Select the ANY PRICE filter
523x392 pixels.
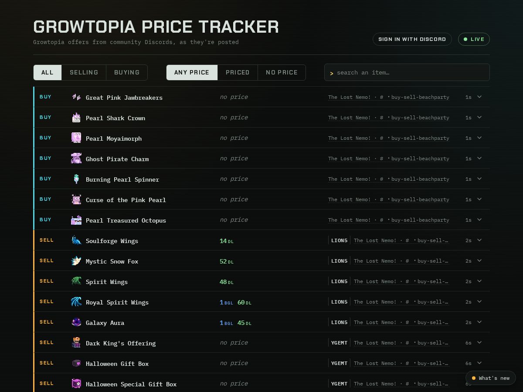pos(192,72)
